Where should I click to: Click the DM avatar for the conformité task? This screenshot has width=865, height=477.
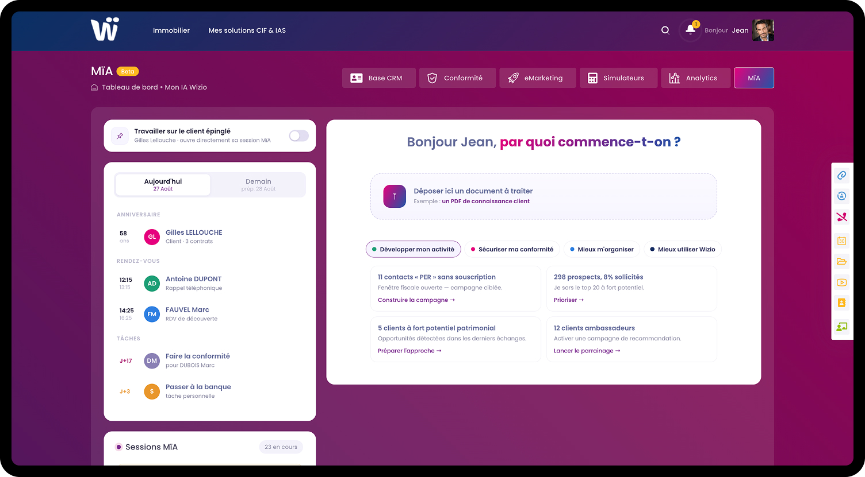pos(152,360)
